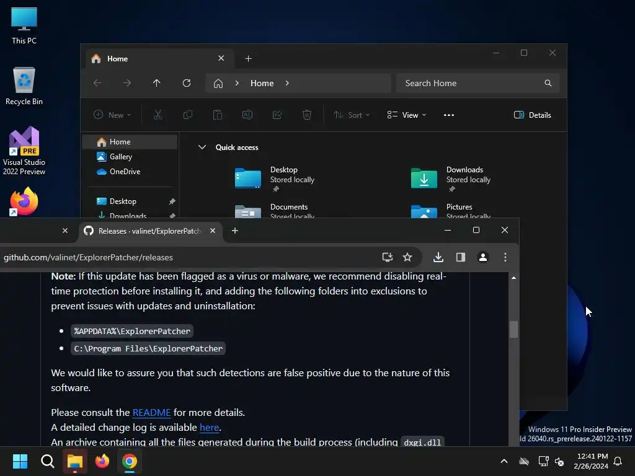635x476 pixels.
Task: Launch Visual Studio 2022 Preview shortcut
Action: [x=24, y=151]
